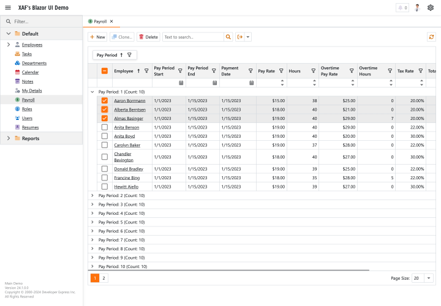Click the New button
This screenshot has width=441, height=306.
(97, 37)
